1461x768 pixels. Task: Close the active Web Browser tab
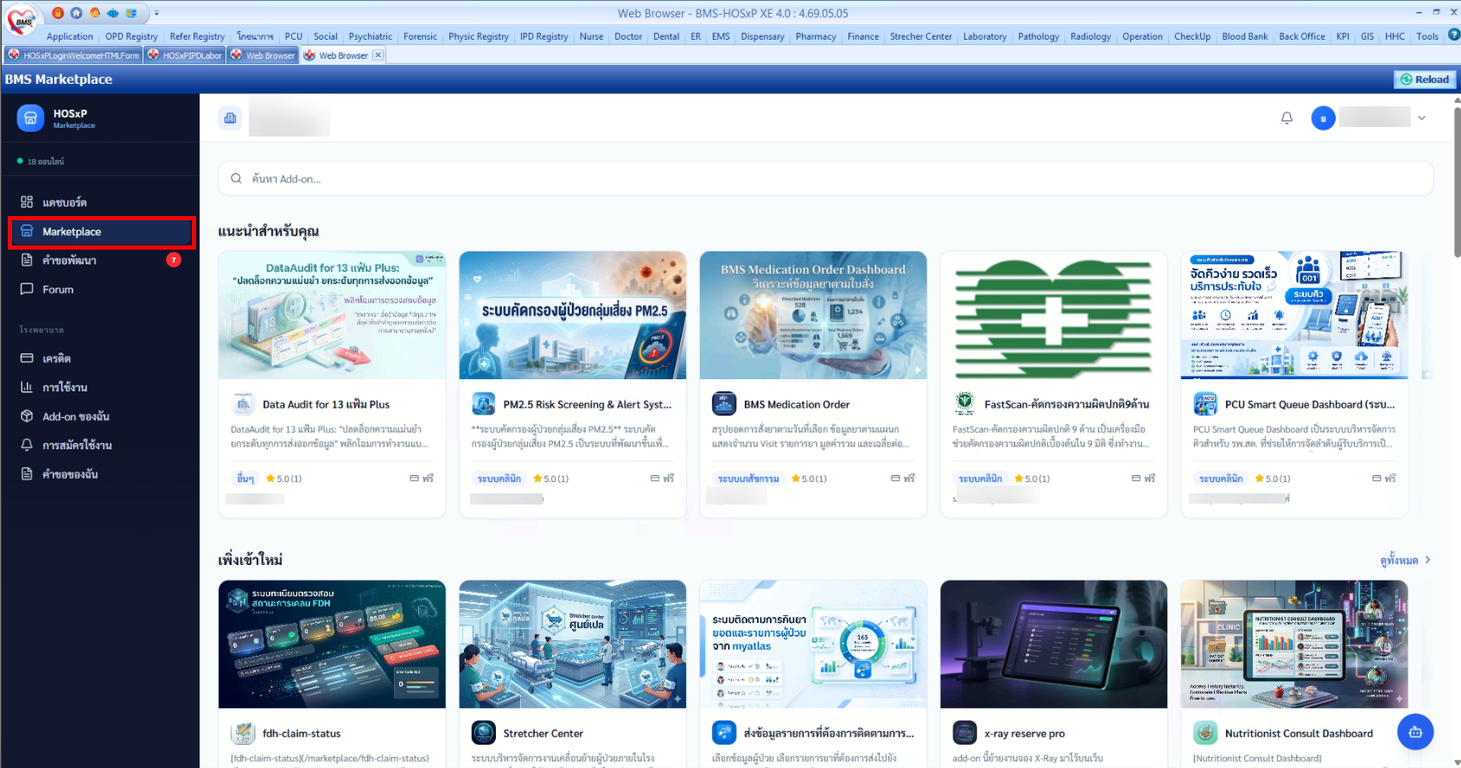pyautogui.click(x=378, y=55)
